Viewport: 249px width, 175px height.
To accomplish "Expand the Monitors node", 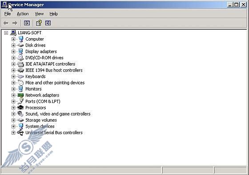I will coord(13,89).
